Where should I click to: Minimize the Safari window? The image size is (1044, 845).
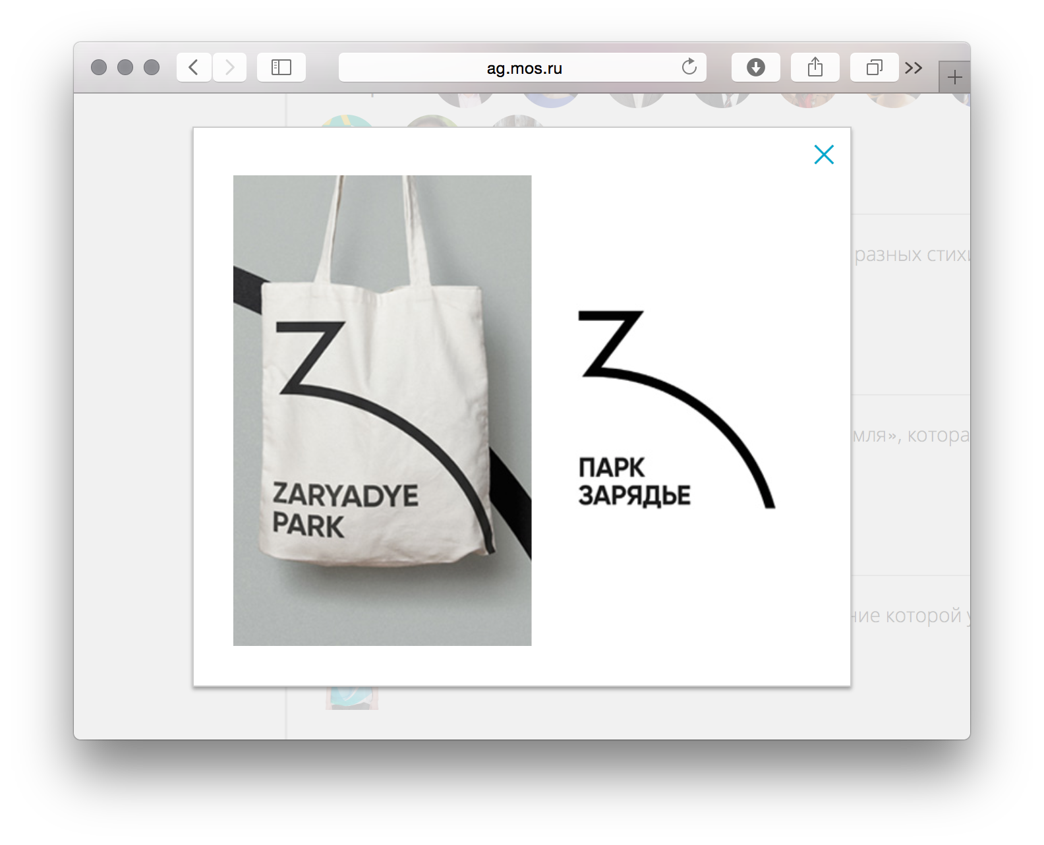[x=125, y=67]
